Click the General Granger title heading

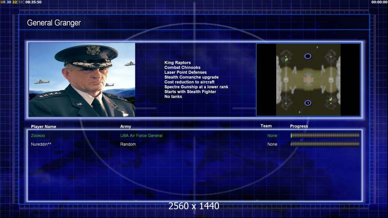coord(54,23)
